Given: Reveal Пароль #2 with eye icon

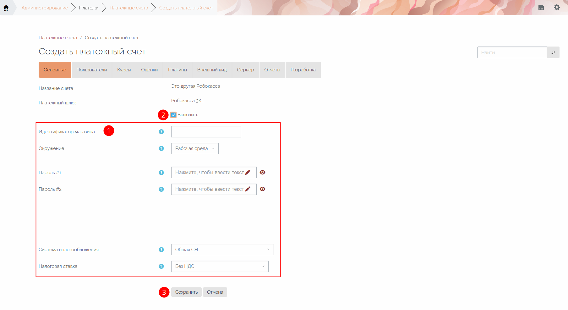Looking at the screenshot, I should pyautogui.click(x=263, y=189).
